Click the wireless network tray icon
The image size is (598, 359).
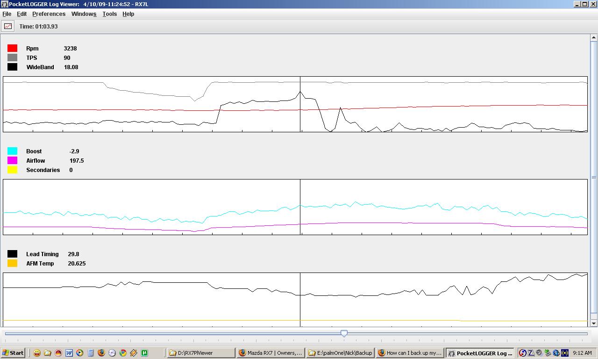point(565,353)
